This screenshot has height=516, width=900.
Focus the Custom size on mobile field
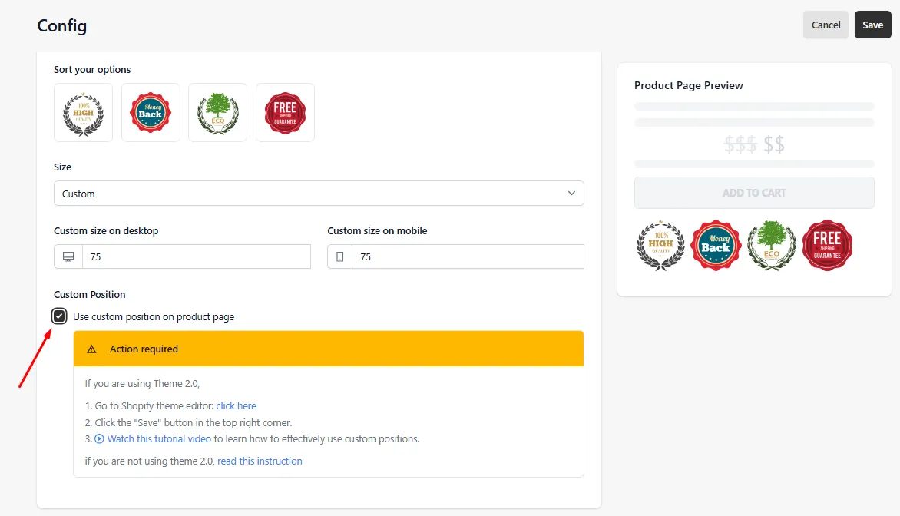point(468,256)
